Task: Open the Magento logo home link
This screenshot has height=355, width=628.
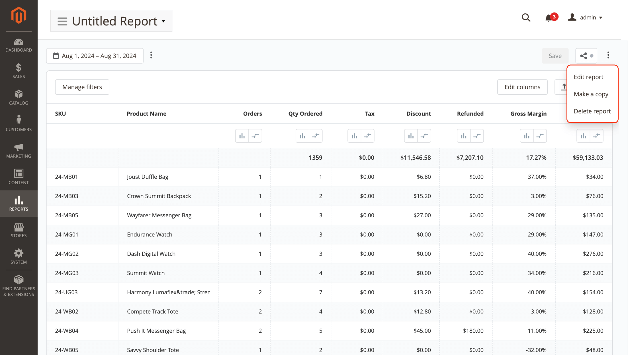Action: point(19,15)
